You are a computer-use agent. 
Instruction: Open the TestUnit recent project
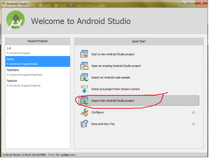tap(38, 83)
